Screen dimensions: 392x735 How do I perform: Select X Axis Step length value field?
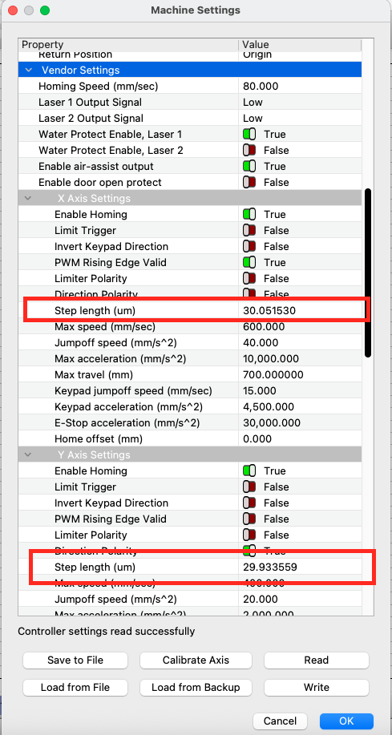pos(300,311)
